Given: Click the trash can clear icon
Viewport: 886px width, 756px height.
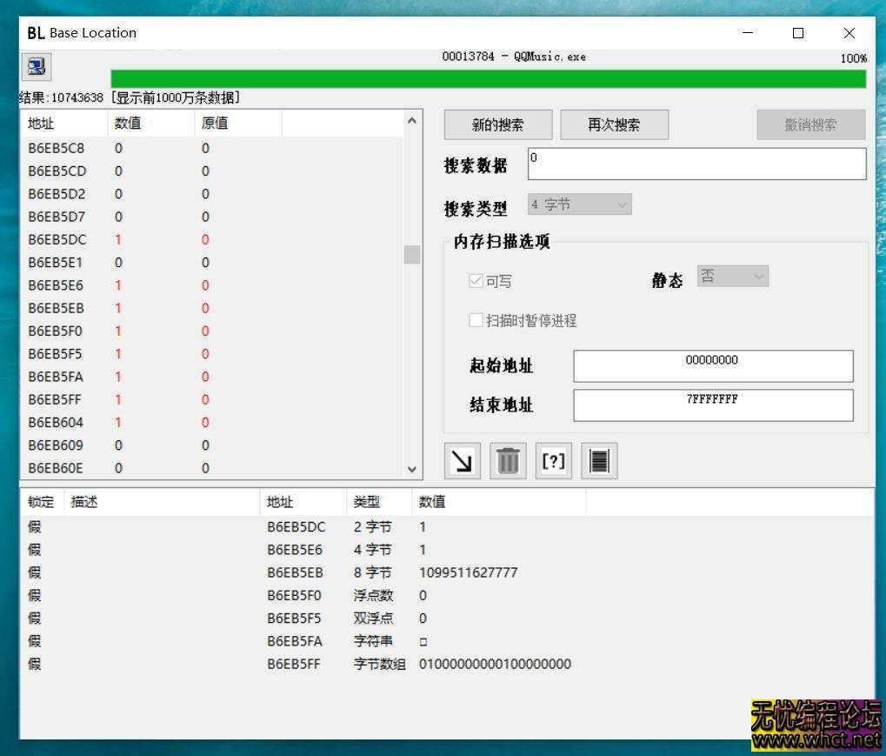Looking at the screenshot, I should click(508, 461).
